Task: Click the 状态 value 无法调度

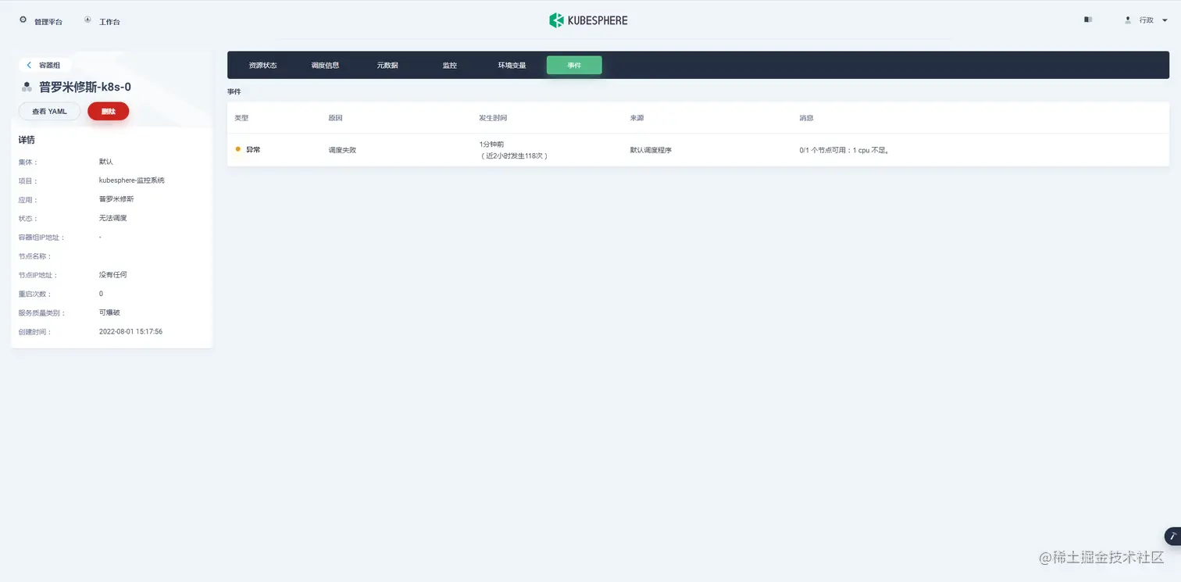Action: (x=112, y=218)
